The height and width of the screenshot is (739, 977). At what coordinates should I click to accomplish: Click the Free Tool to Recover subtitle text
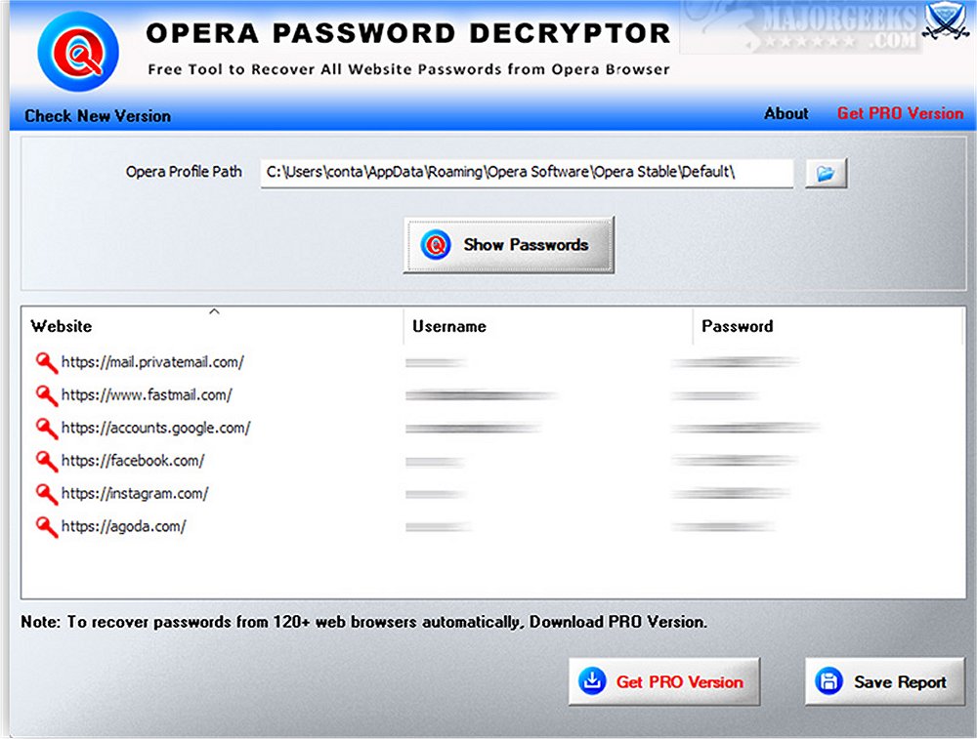point(408,69)
